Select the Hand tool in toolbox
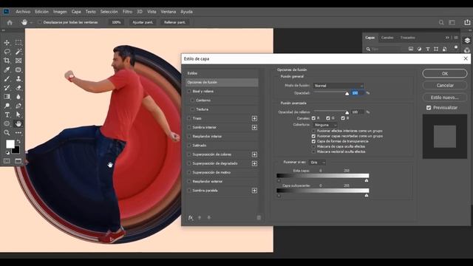This screenshot has height=266, width=473. click(x=18, y=123)
